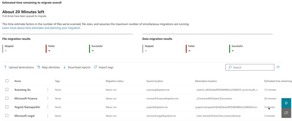Open the feedback chat widget

(x=286, y=113)
